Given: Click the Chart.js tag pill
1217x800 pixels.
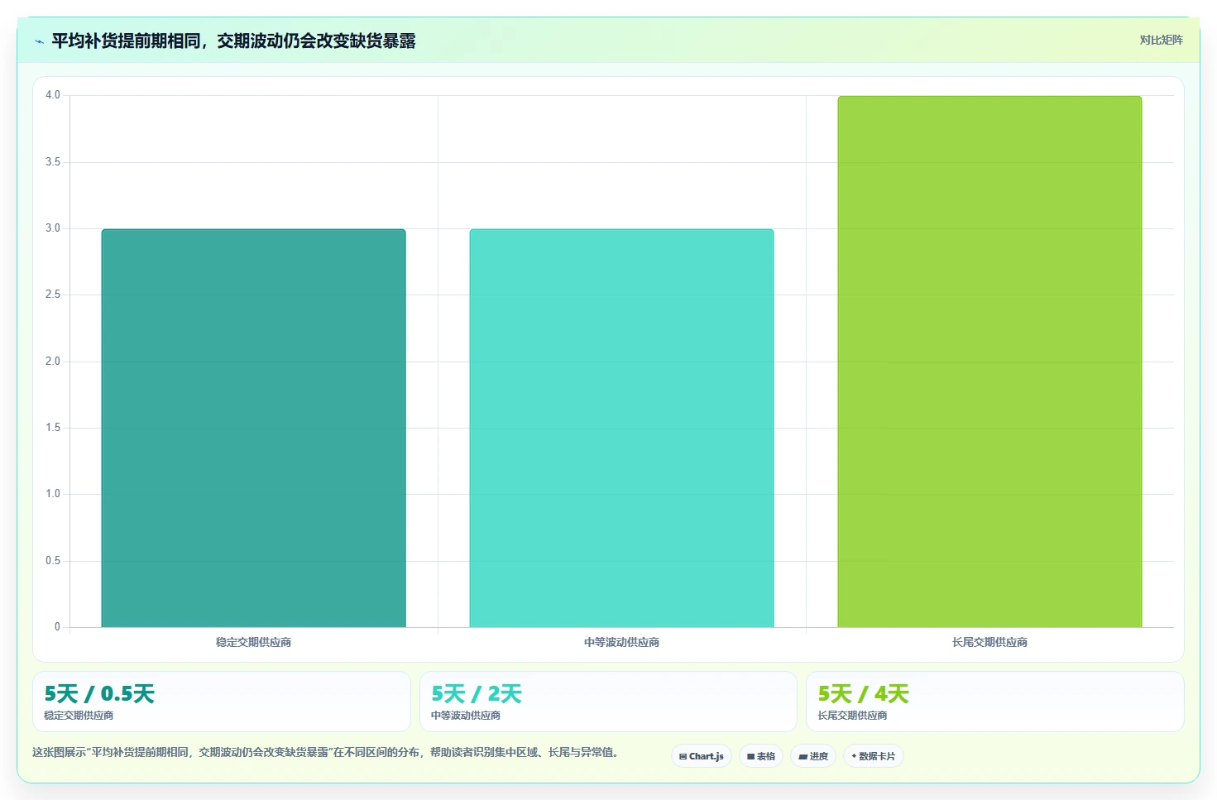Looking at the screenshot, I should (x=702, y=756).
